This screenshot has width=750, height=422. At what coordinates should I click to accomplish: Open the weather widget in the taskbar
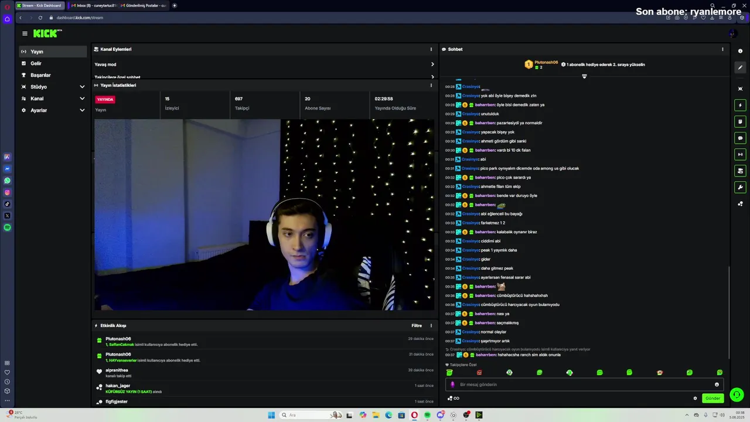(x=22, y=414)
